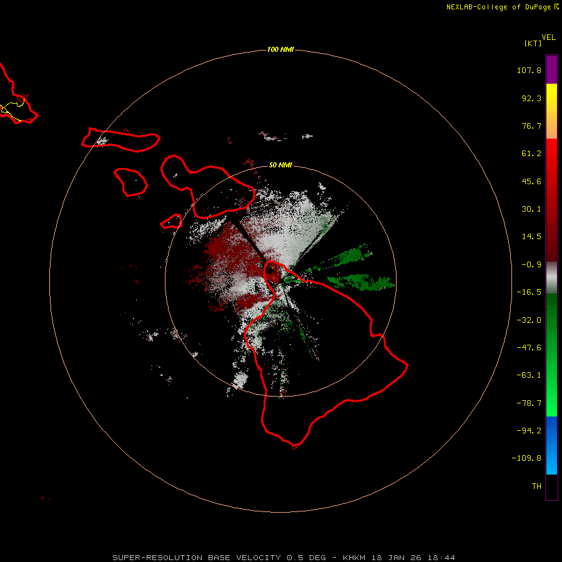The height and width of the screenshot is (562, 562).
Task: Click the -16.5 legend value
Action: coord(529,292)
